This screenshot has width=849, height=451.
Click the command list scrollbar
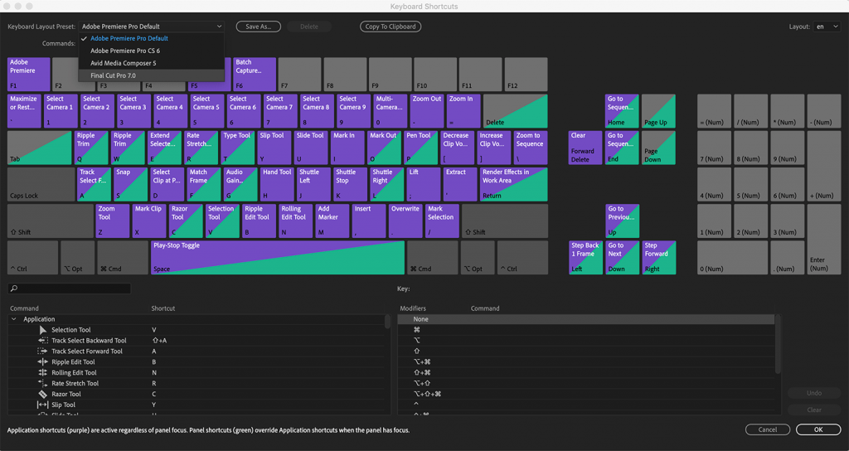(x=387, y=322)
